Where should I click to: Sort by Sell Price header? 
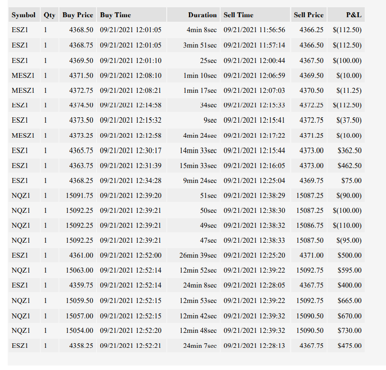pyautogui.click(x=309, y=15)
